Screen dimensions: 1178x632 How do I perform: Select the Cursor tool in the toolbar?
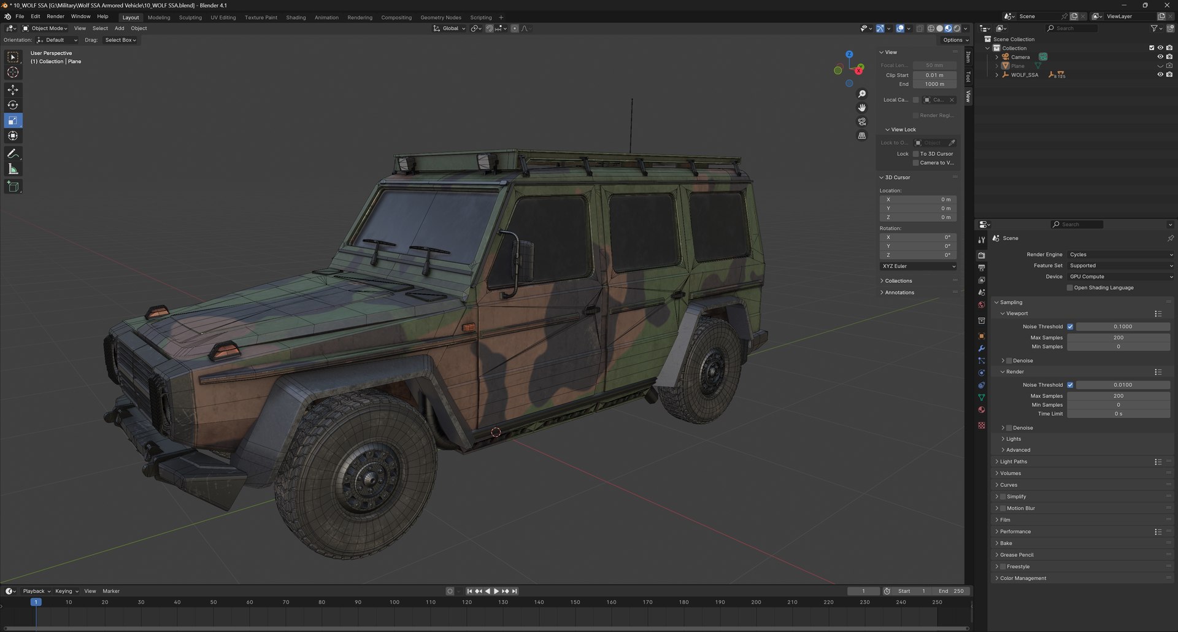point(13,72)
